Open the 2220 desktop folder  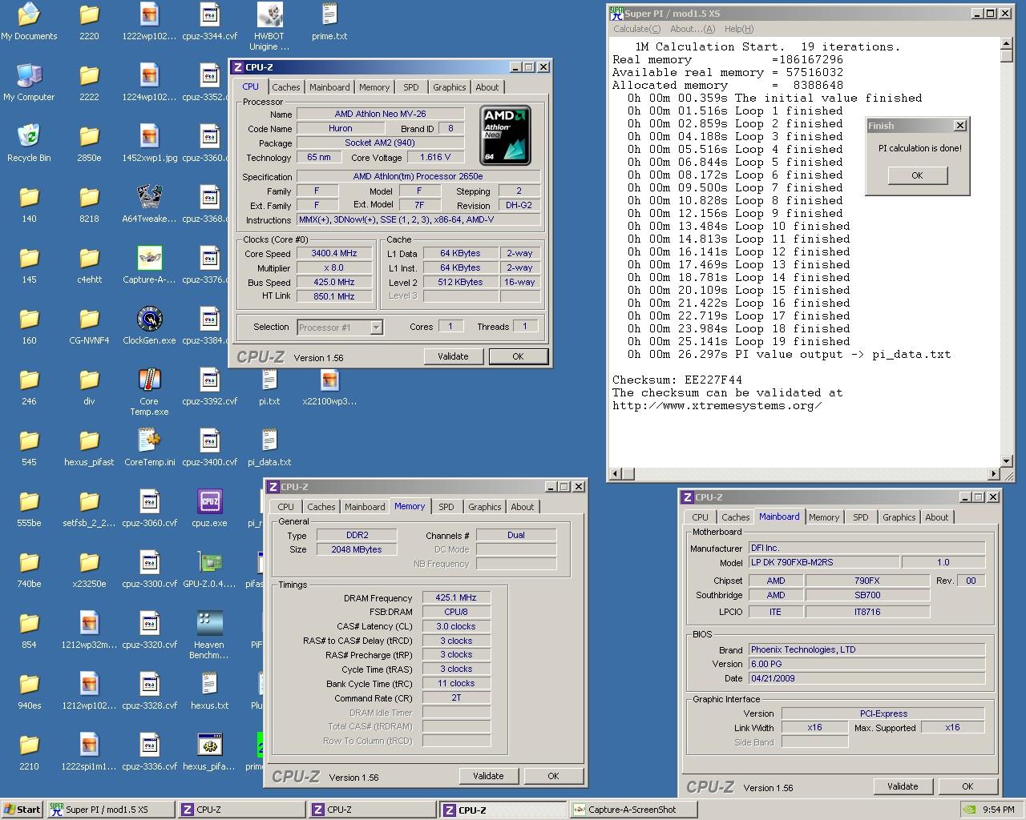(89, 21)
